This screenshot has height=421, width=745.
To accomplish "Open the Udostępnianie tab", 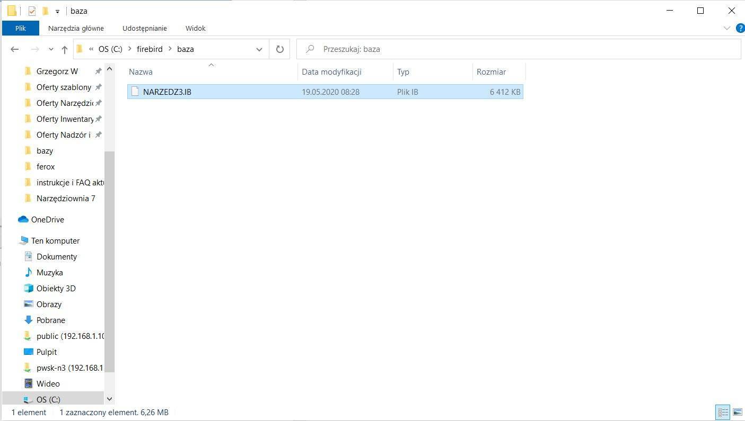I will coord(144,28).
